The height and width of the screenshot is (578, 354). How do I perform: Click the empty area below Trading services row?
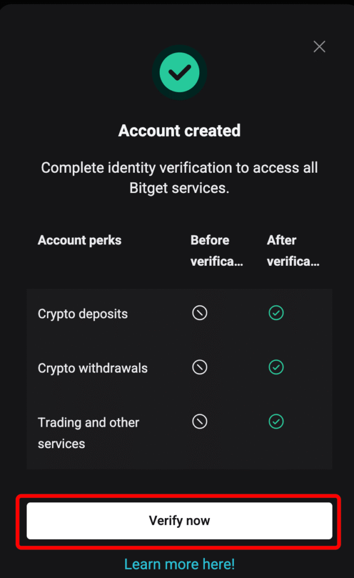tap(180, 461)
